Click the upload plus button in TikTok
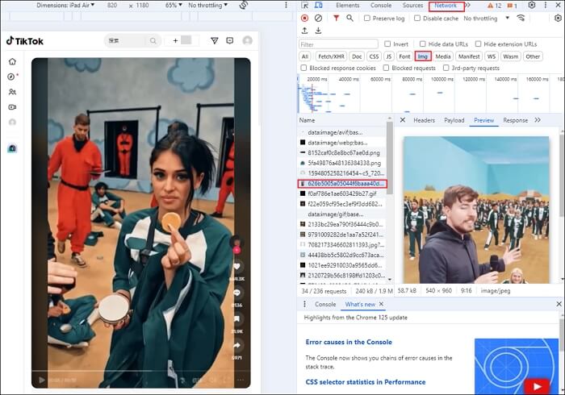The image size is (565, 395). [175, 40]
